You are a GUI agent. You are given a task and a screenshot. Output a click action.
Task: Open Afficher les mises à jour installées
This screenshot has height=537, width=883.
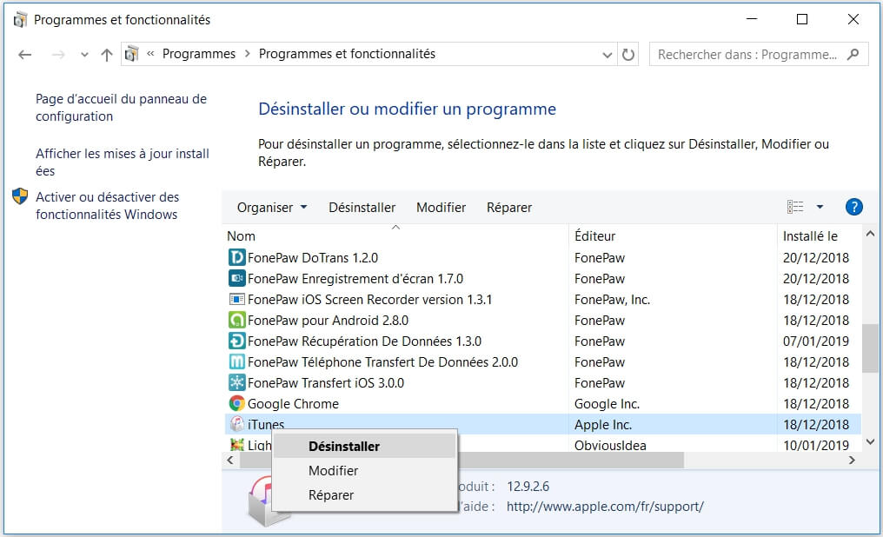[123, 162]
